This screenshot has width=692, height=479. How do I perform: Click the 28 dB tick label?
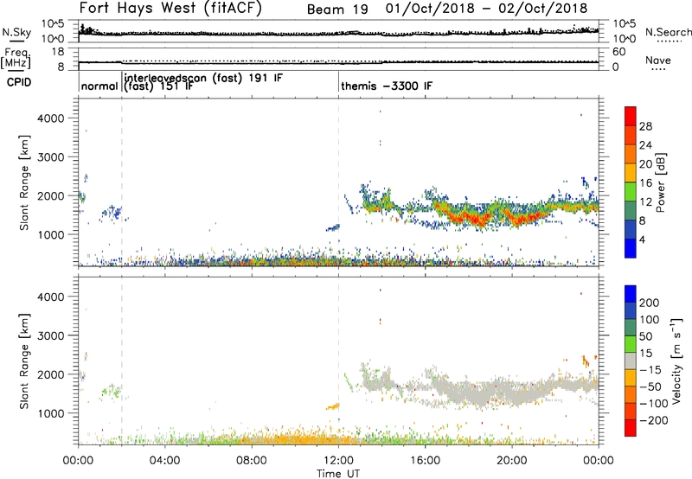tap(645, 126)
